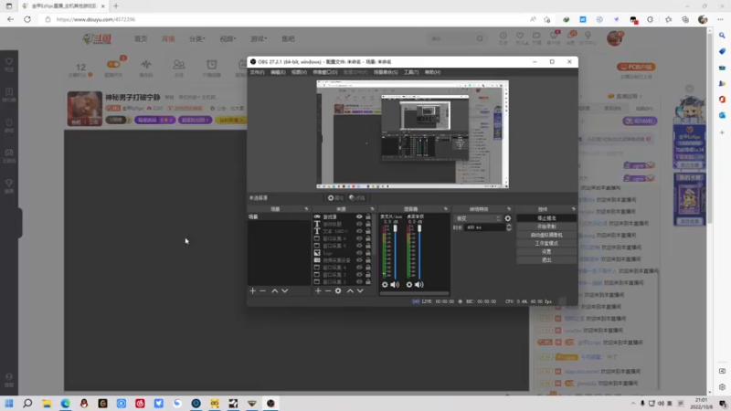Move scene down with arrow in 场景 panel
The image size is (731, 411).
(285, 290)
